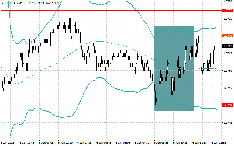Click the 6 Jan 10:15 time axis label
234x146 pixels.
tap(180, 143)
